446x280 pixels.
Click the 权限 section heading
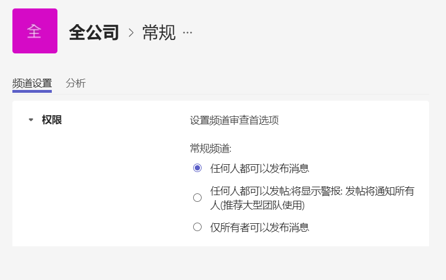pyautogui.click(x=52, y=120)
